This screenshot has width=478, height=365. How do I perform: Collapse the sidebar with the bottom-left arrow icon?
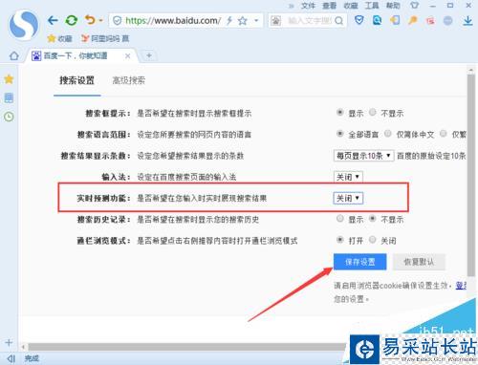(11, 358)
